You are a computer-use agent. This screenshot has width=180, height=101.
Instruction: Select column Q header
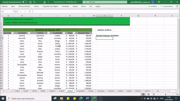(x=138, y=16)
